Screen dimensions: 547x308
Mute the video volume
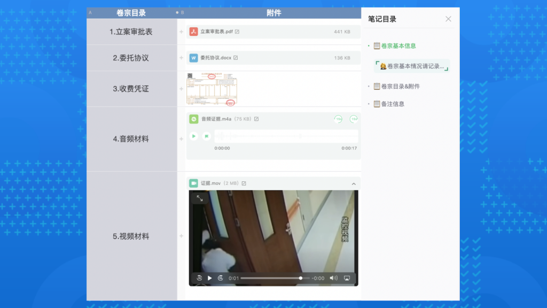[333, 278]
